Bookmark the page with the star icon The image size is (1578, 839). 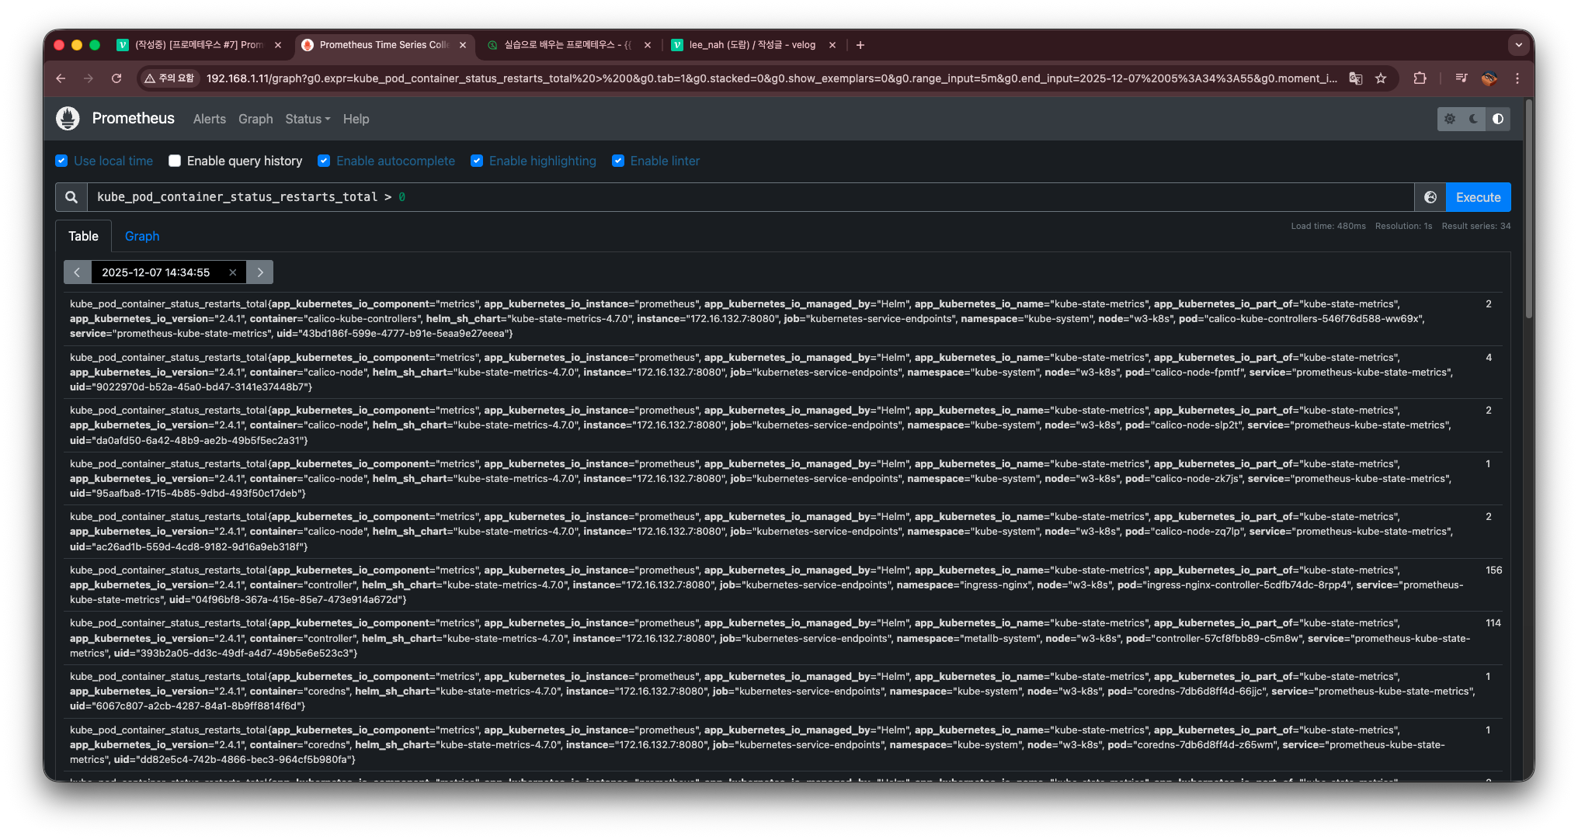[x=1380, y=78]
